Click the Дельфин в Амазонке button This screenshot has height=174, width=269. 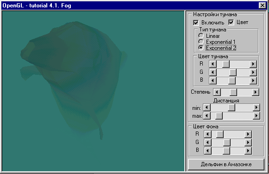(226, 164)
